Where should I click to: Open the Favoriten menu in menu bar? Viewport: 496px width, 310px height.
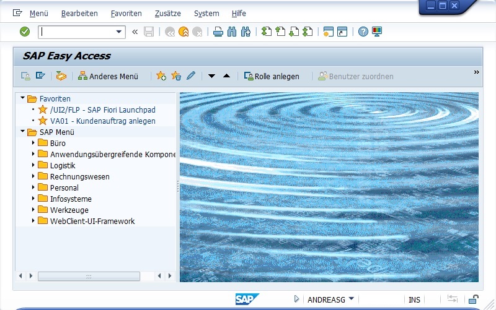(126, 14)
